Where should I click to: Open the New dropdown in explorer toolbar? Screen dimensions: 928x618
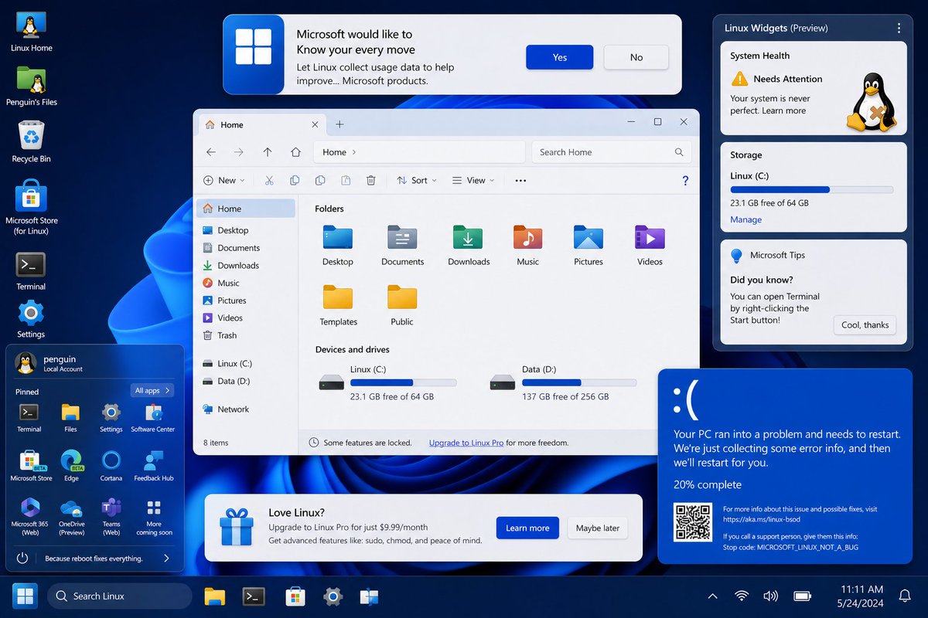point(223,180)
